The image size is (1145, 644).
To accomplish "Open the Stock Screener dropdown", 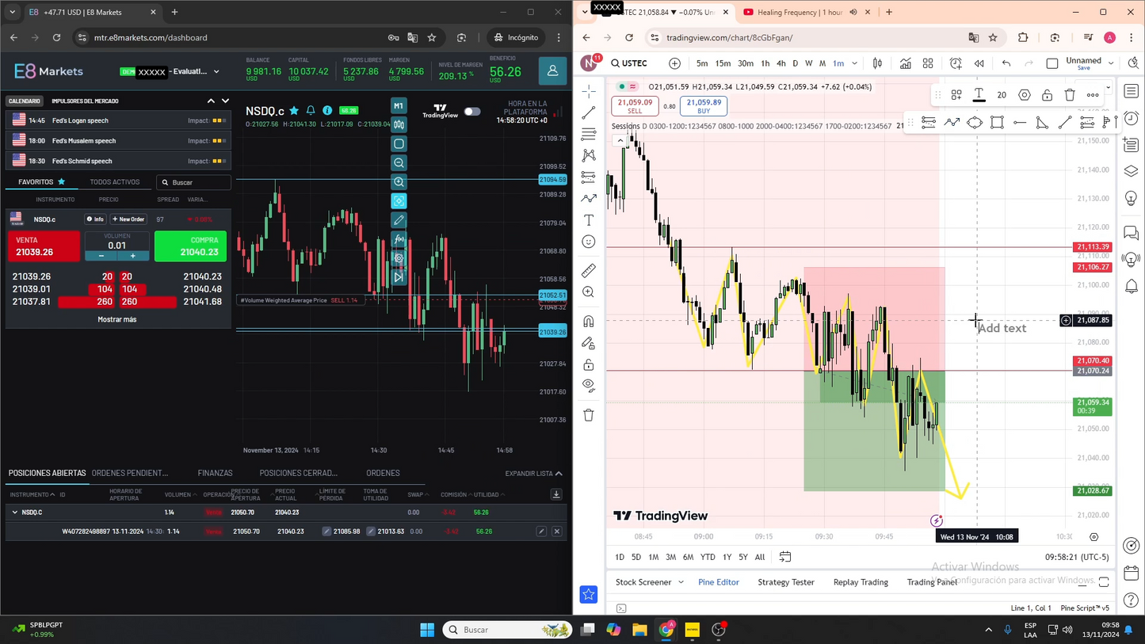I will (x=647, y=581).
